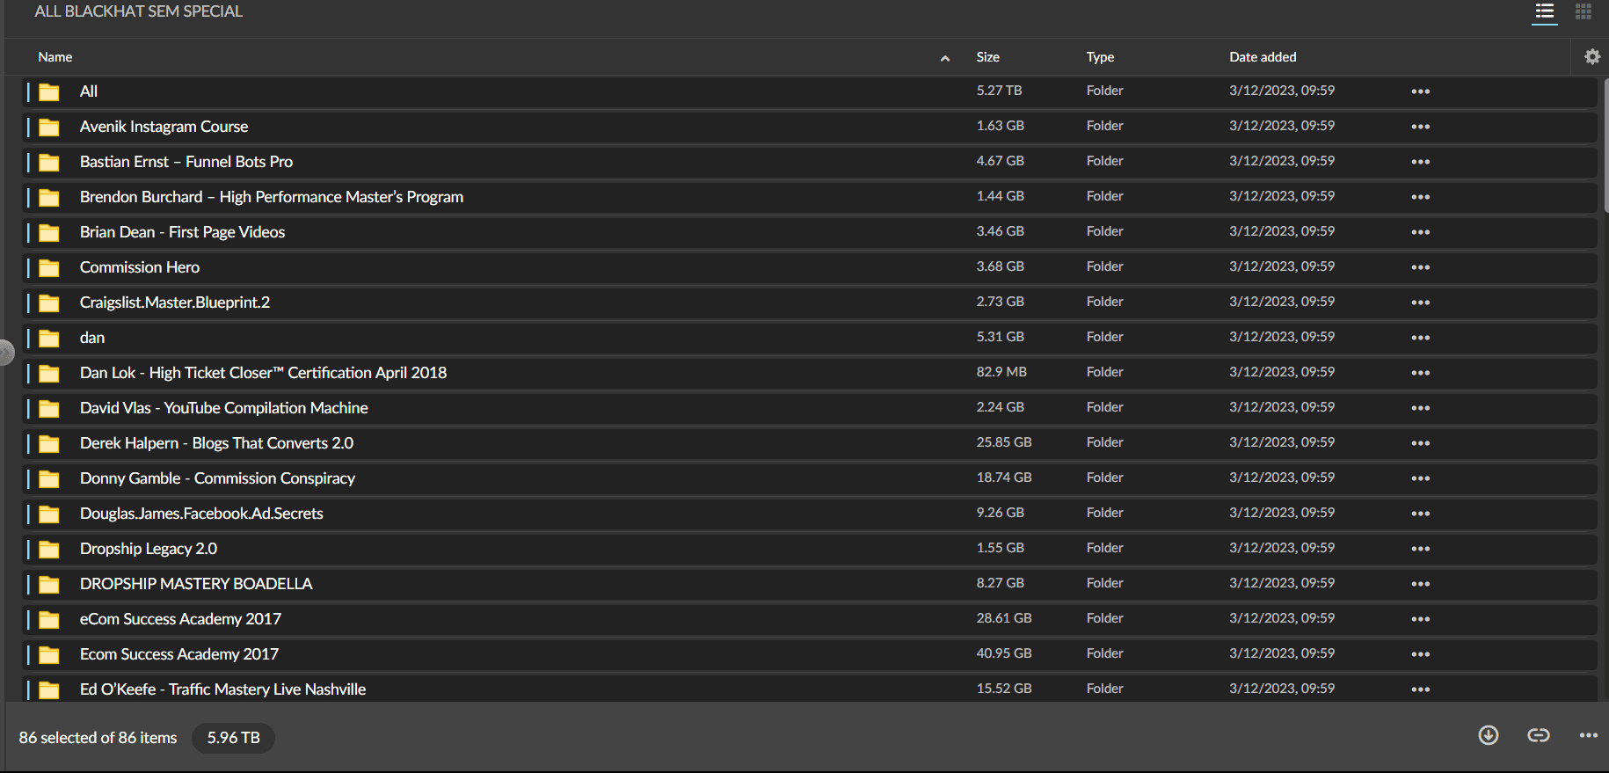Sort list by Name column
Viewport: 1609px width, 773px height.
[x=55, y=57]
